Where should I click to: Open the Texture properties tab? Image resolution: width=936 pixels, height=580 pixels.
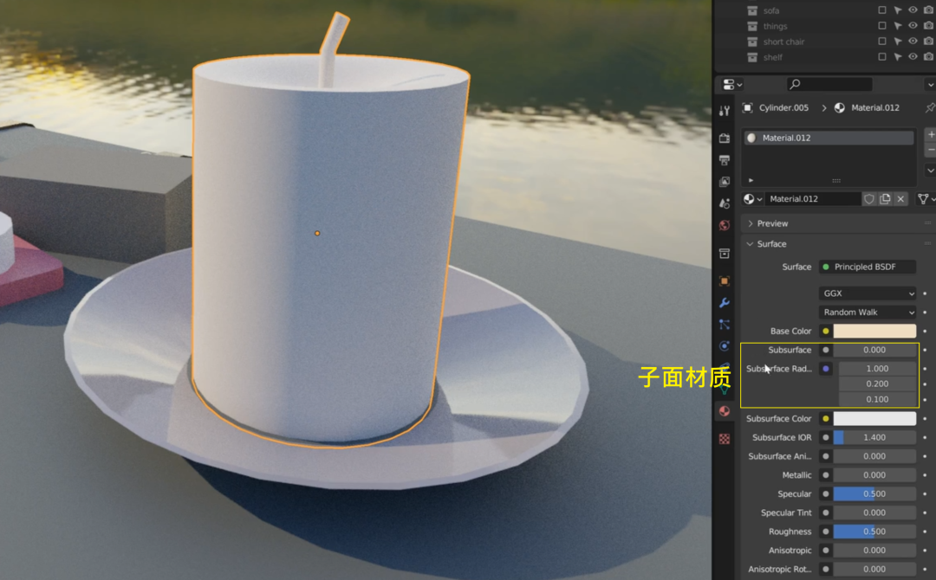pos(724,439)
